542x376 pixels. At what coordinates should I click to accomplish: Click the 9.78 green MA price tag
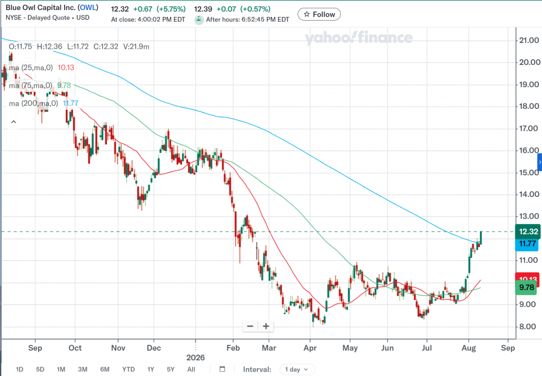click(526, 287)
